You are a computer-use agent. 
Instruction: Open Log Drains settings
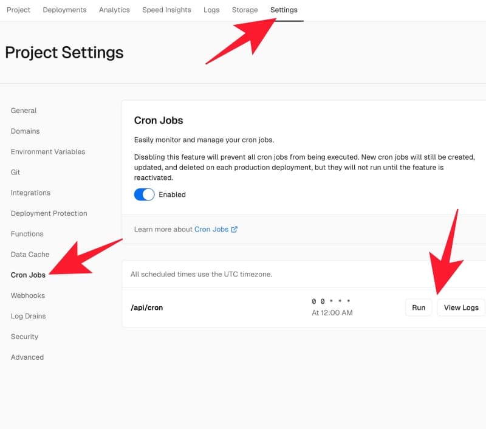tap(29, 316)
